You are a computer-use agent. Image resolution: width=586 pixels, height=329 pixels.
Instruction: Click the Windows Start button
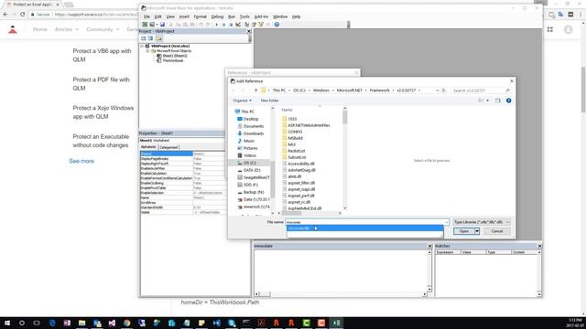[7, 323]
